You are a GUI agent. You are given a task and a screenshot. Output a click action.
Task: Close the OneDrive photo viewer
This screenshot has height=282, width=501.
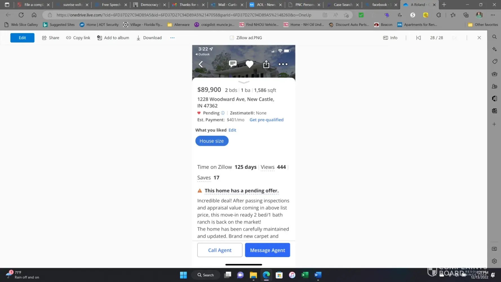pos(479,38)
